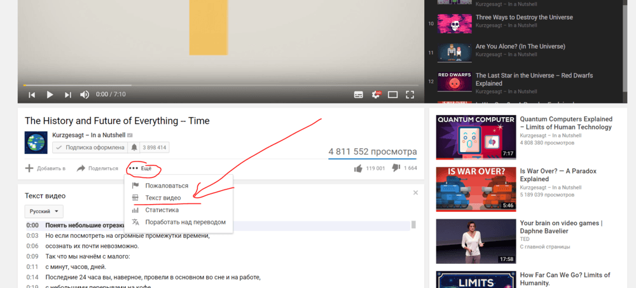Open player settings gear
This screenshot has height=288, width=636.
point(377,95)
